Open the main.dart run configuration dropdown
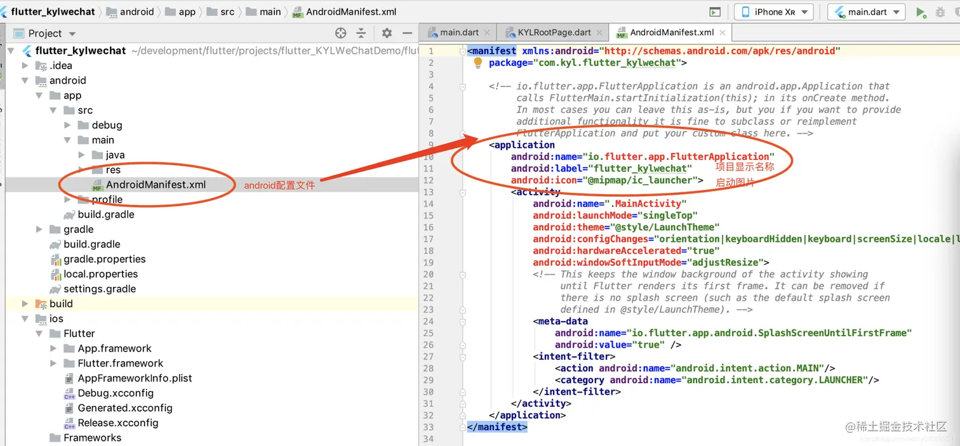The width and height of the screenshot is (960, 446). click(867, 12)
